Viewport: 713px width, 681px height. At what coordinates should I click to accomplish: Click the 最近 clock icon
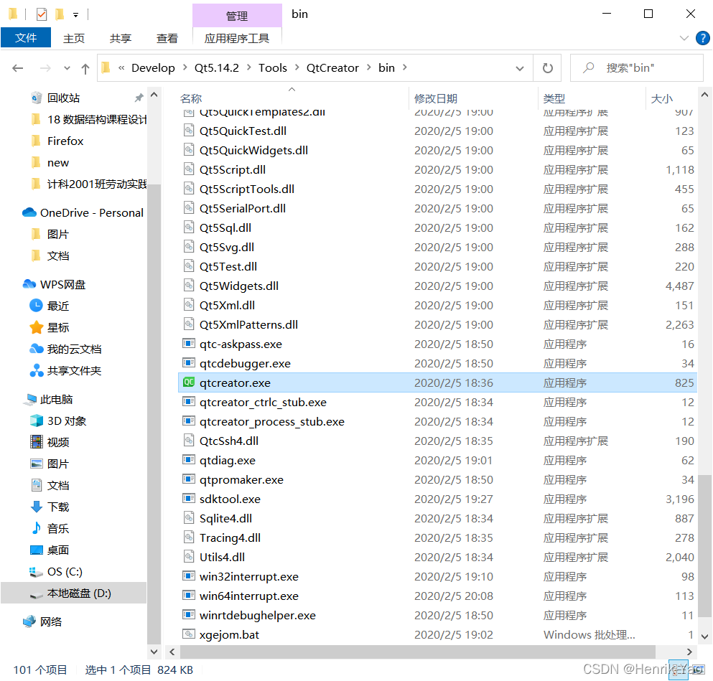[36, 305]
